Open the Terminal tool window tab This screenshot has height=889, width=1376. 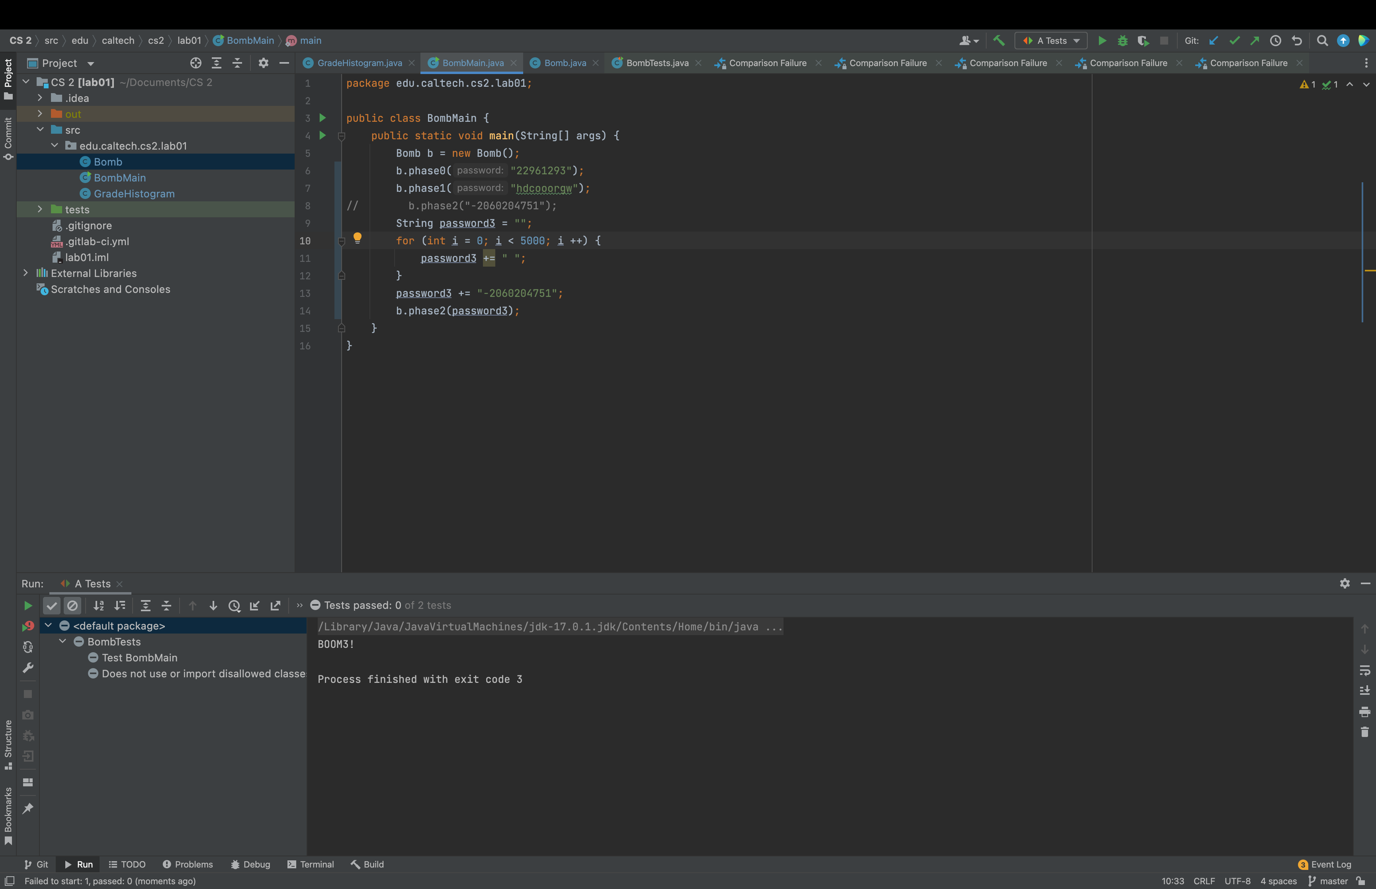point(311,864)
